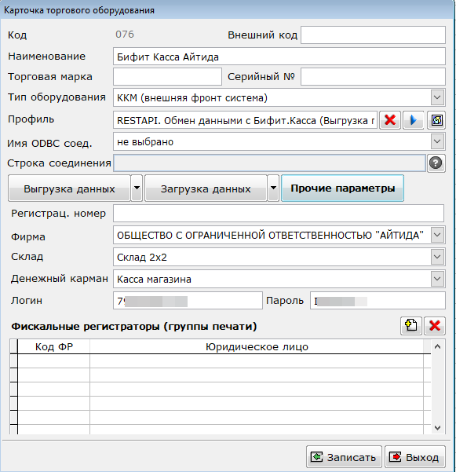Clear the selected profile with red X
This screenshot has width=456, height=472.
[x=390, y=120]
